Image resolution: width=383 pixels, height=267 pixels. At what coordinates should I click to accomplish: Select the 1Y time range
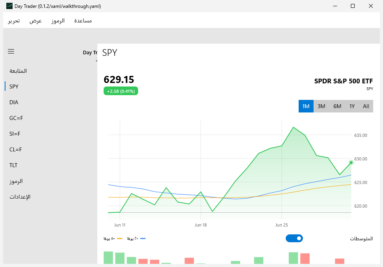(x=352, y=106)
